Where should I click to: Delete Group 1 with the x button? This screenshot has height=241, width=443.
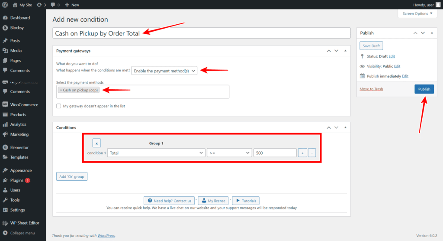96,143
